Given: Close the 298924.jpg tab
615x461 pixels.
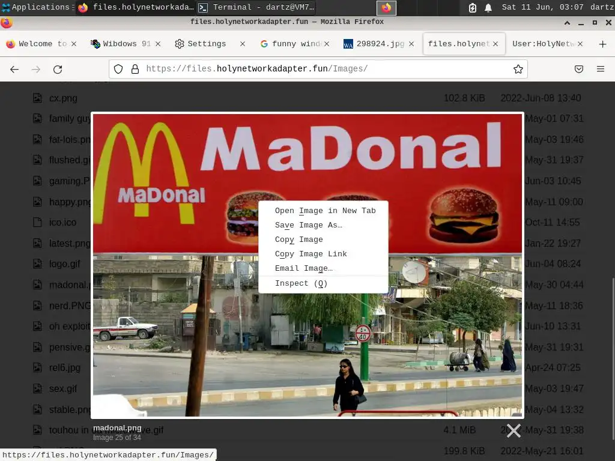Looking at the screenshot, I should point(411,44).
